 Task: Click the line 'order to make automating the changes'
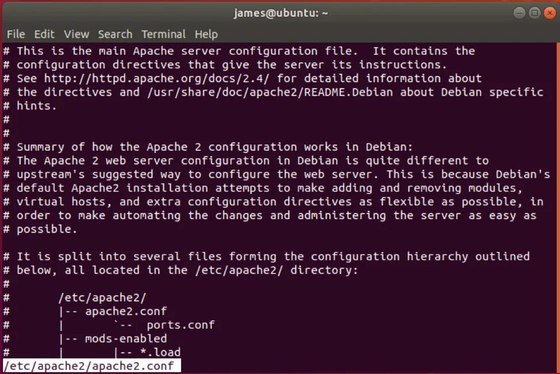pos(270,216)
